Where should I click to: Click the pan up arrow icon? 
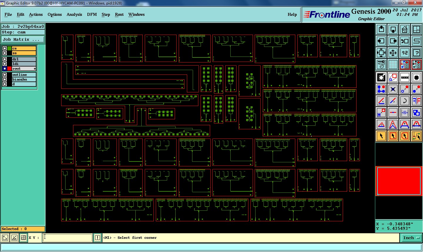click(381, 29)
